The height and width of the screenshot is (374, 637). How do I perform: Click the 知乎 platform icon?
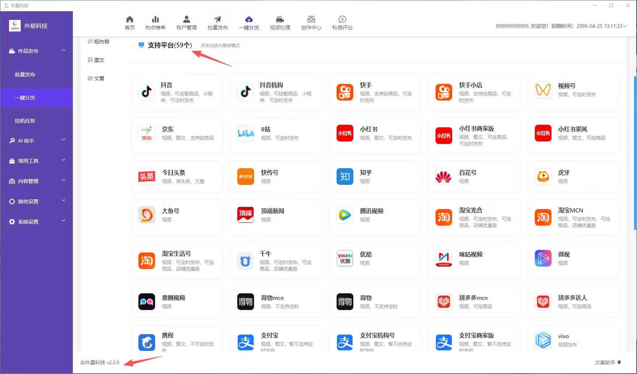(345, 177)
